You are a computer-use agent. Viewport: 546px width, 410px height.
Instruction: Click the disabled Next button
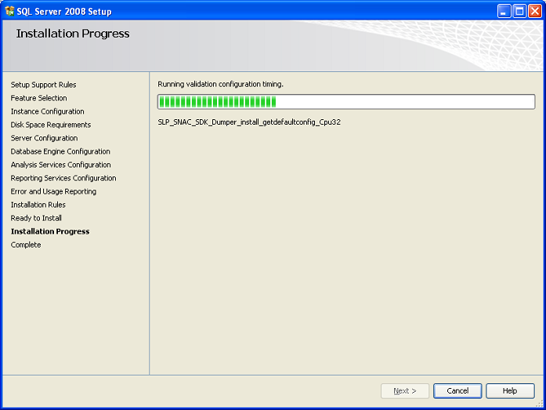405,391
